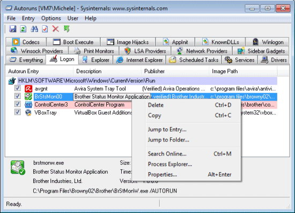Click 'VirtualBox Guest Additions' description text
Screen dimensions: 295x213
(103, 112)
